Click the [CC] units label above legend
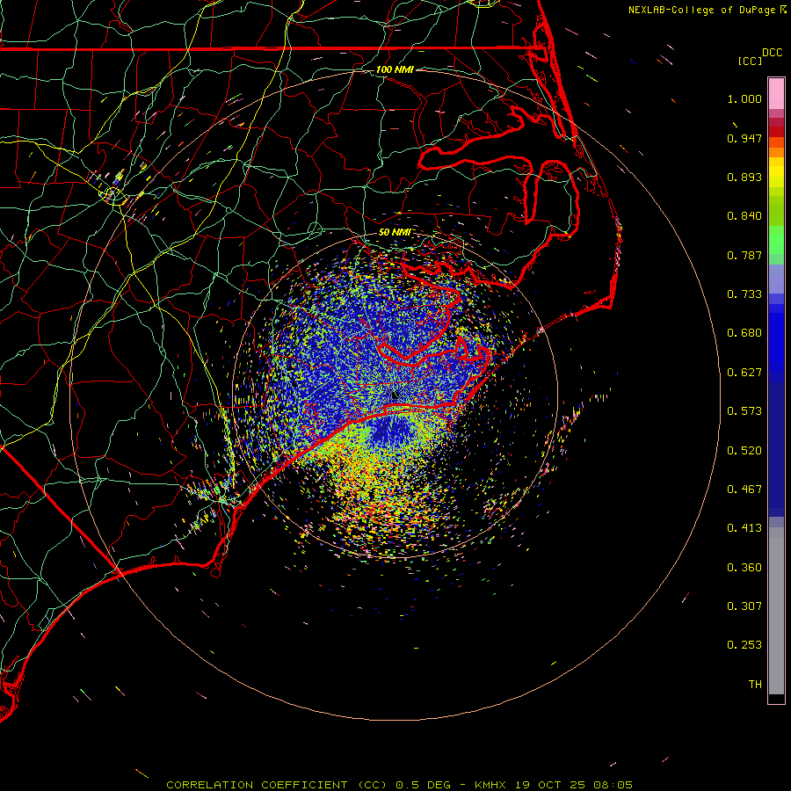Screen dimensions: 791x791 [750, 61]
